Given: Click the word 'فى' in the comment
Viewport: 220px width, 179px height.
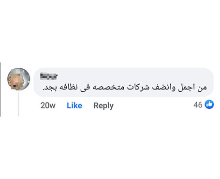Looking at the screenshot, I should pyautogui.click(x=85, y=88).
